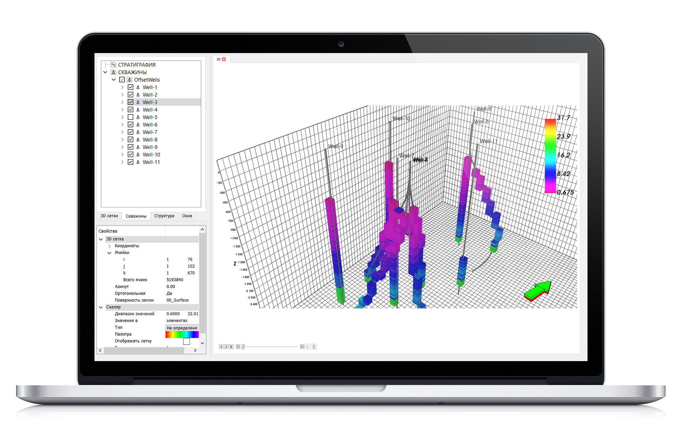Screen dimensions: 683x421
Task: Click the K slice direction button
Action: (231, 347)
